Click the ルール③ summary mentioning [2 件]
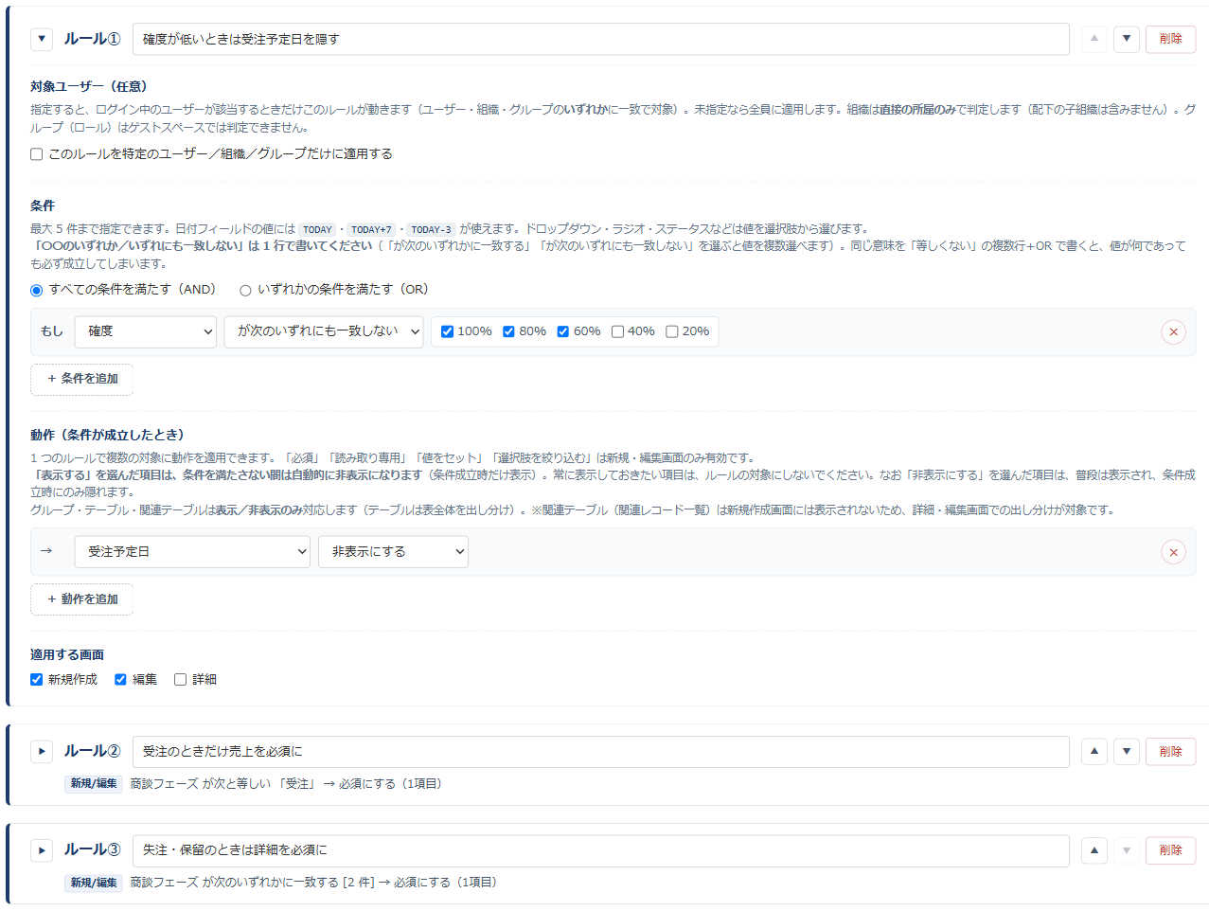 [x=313, y=883]
